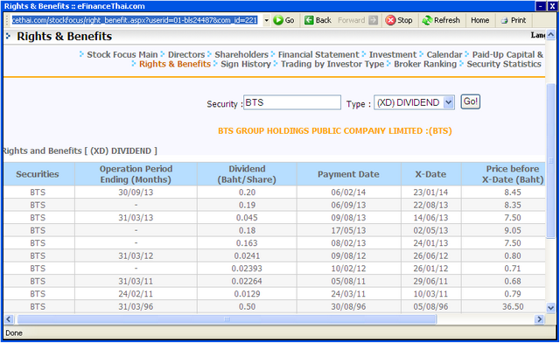The width and height of the screenshot is (560, 343).
Task: Open the Directors page link
Action: 186,54
